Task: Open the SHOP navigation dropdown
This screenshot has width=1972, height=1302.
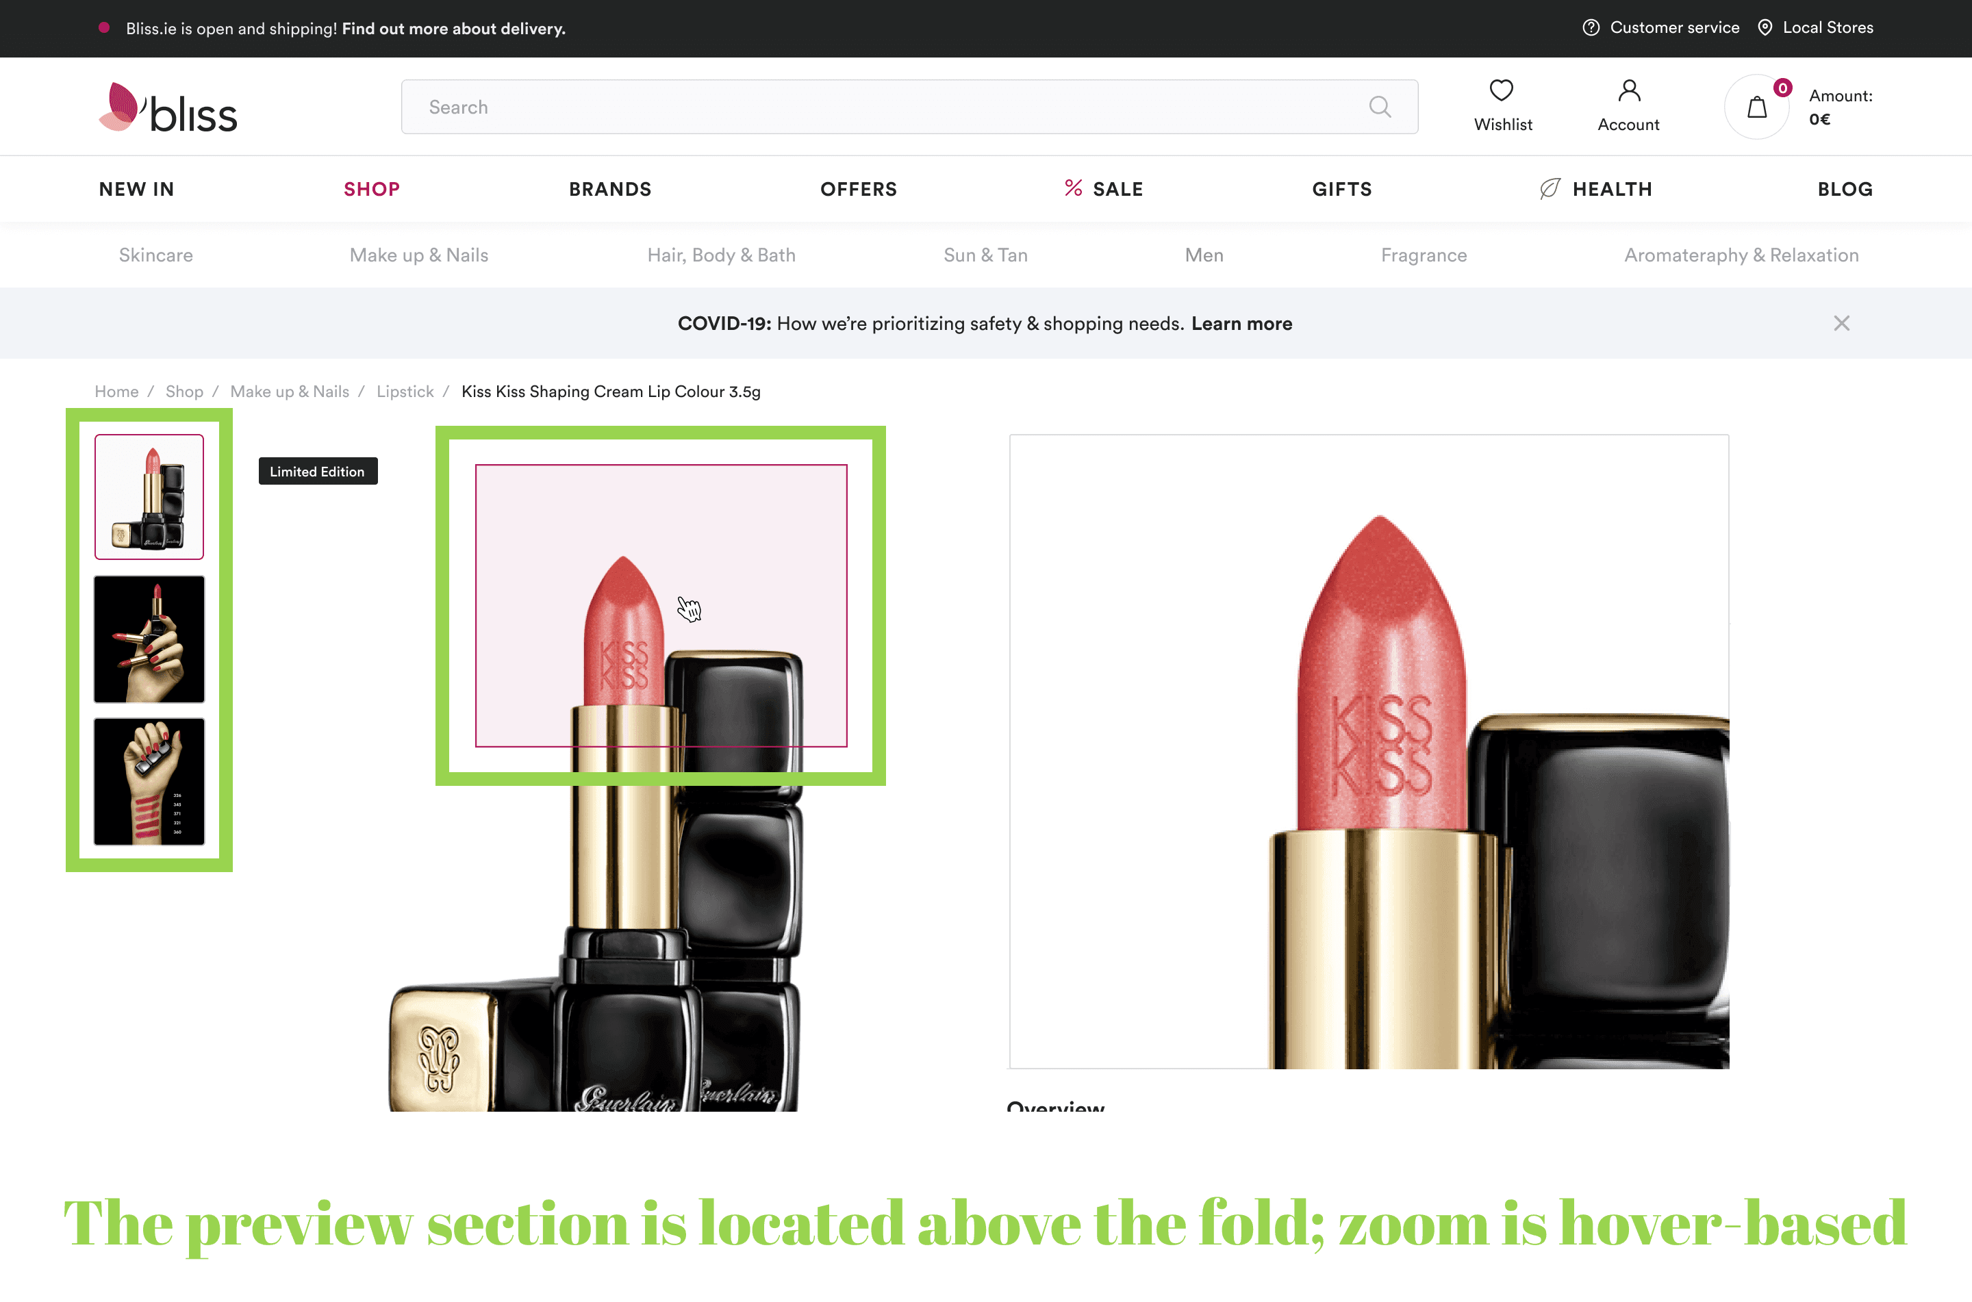Action: pos(369,189)
